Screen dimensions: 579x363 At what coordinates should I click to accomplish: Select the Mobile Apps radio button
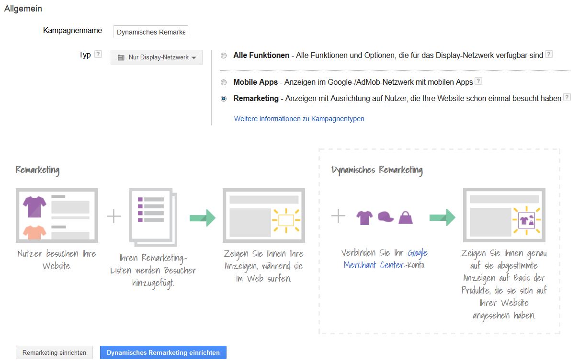tap(224, 82)
